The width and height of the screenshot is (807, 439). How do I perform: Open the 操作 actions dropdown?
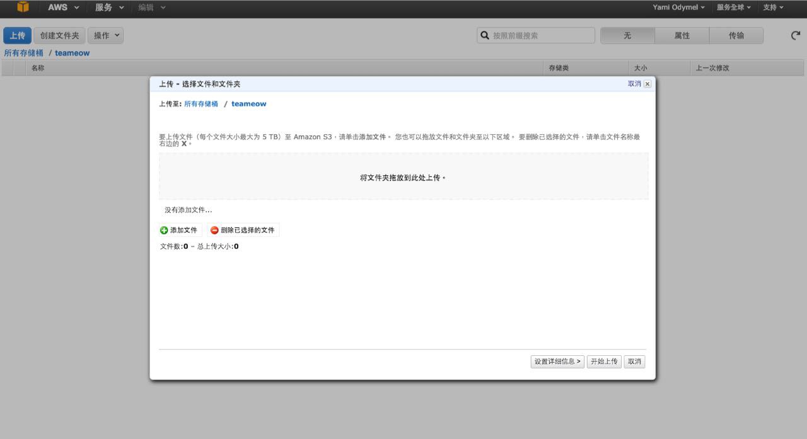[x=105, y=35]
